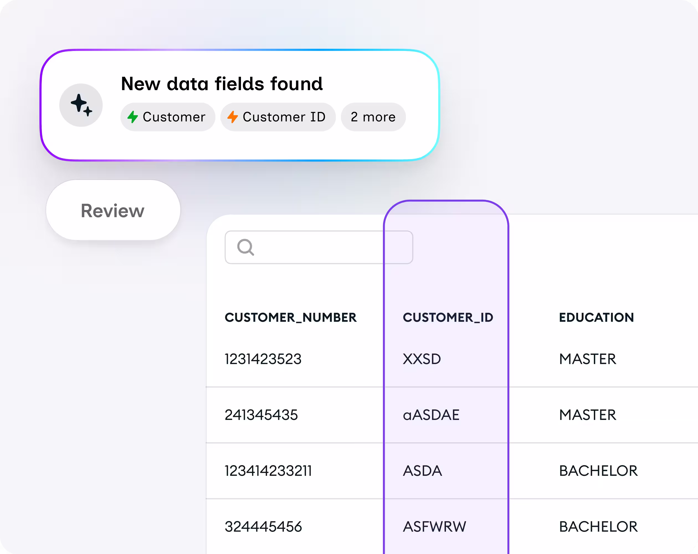Focus the table search input field
The width and height of the screenshot is (698, 554).
319,247
